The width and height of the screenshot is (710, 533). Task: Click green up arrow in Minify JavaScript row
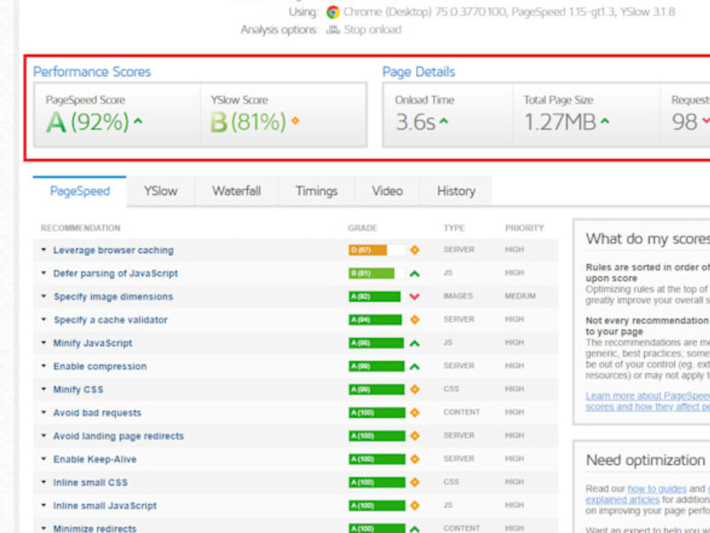click(x=415, y=343)
